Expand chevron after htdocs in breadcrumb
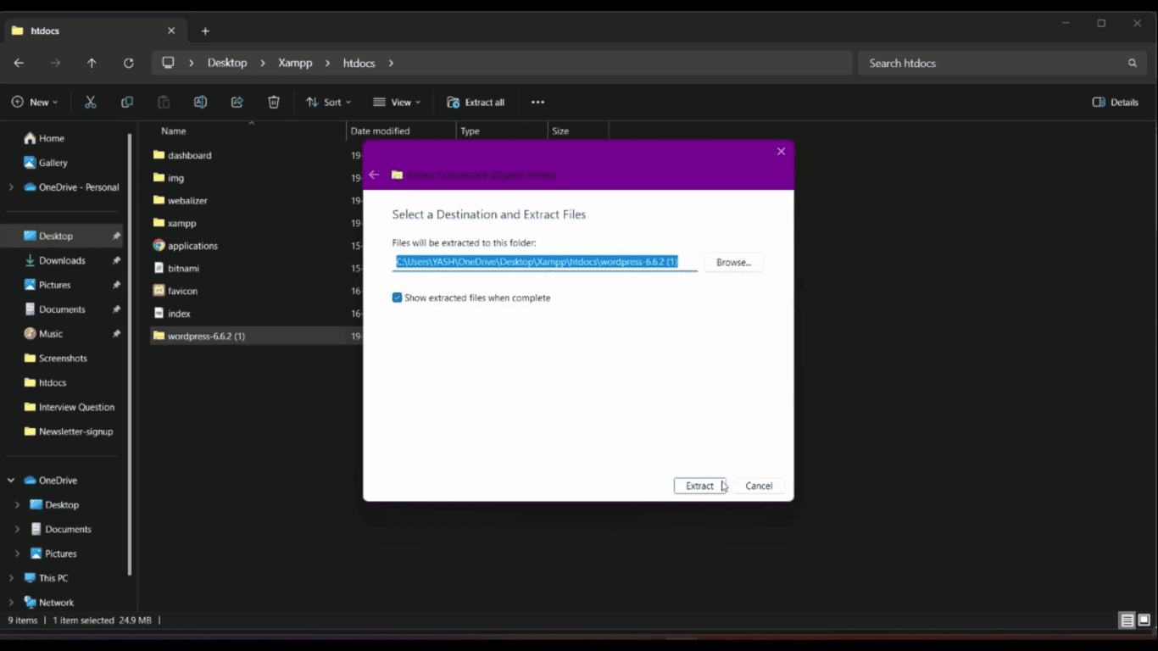 click(x=391, y=63)
